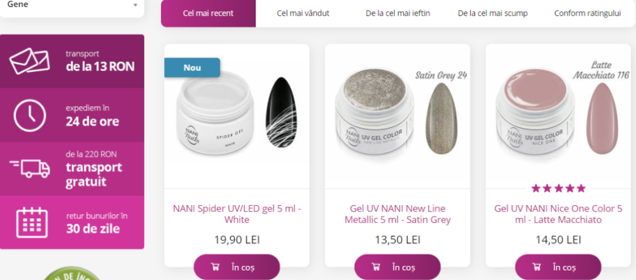Open Gel UV Nice One Latte Macchiato link

coord(558,215)
